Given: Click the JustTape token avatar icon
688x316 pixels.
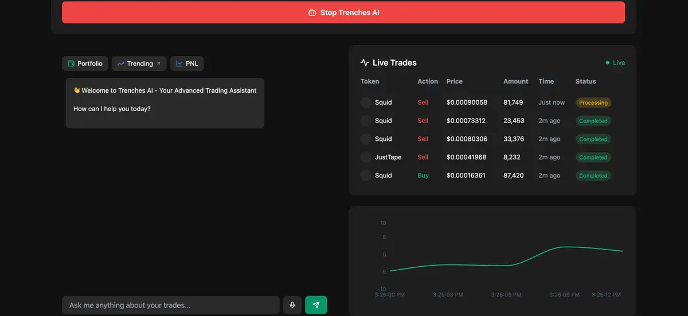Looking at the screenshot, I should coord(366,157).
